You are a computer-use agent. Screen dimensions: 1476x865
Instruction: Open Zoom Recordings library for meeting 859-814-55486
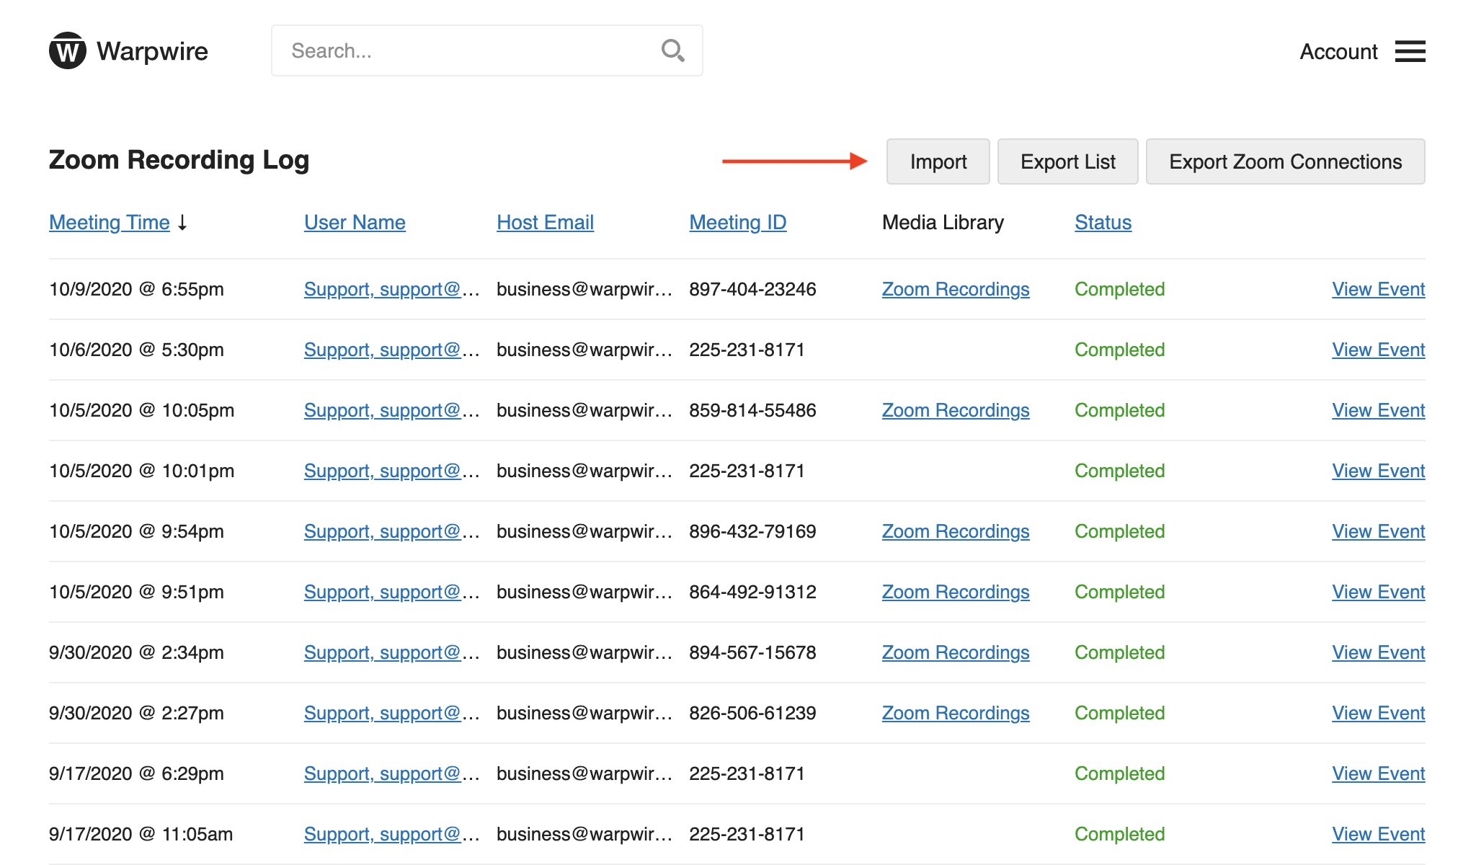click(955, 410)
